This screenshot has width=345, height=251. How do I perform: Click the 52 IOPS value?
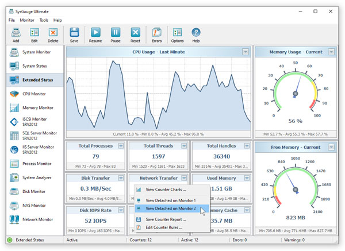95,221
